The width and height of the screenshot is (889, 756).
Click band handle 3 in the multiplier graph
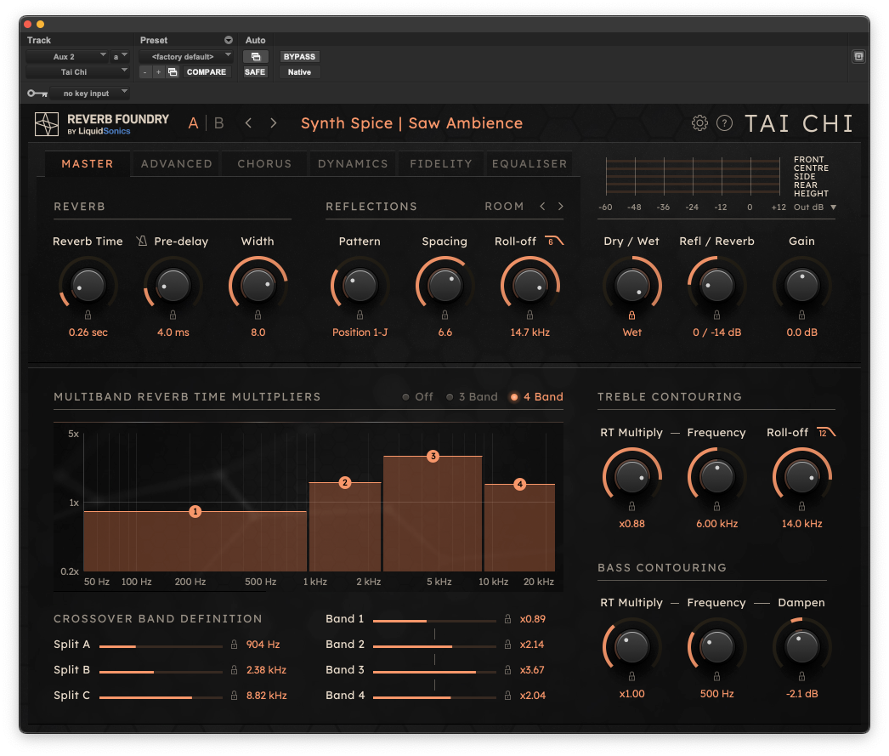click(433, 456)
